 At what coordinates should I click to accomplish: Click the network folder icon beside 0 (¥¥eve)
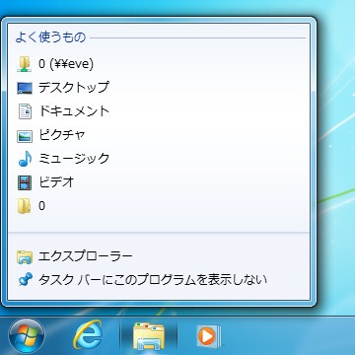coord(25,64)
